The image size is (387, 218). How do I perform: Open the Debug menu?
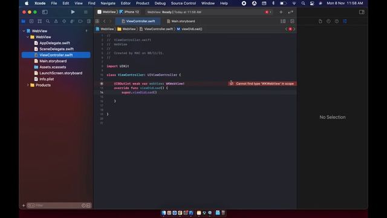pyautogui.click(x=160, y=3)
